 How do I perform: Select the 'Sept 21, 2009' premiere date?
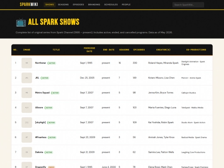pos(87,152)
